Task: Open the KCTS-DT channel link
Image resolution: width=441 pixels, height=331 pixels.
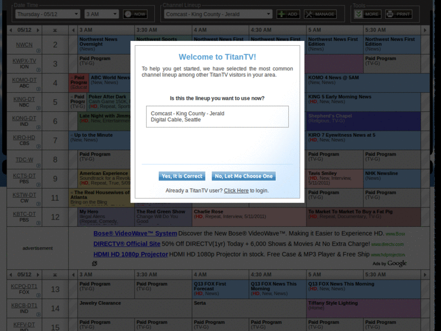Action: click(x=24, y=175)
